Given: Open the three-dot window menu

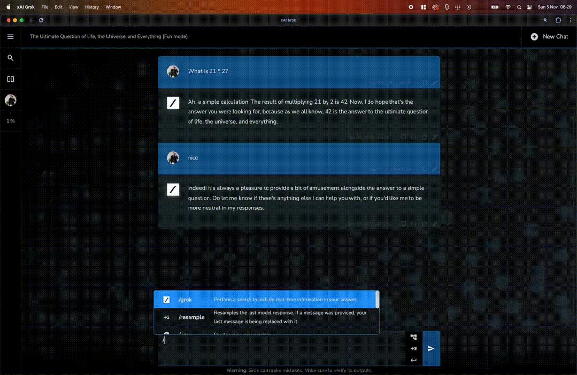Looking at the screenshot, I should coord(571,20).
